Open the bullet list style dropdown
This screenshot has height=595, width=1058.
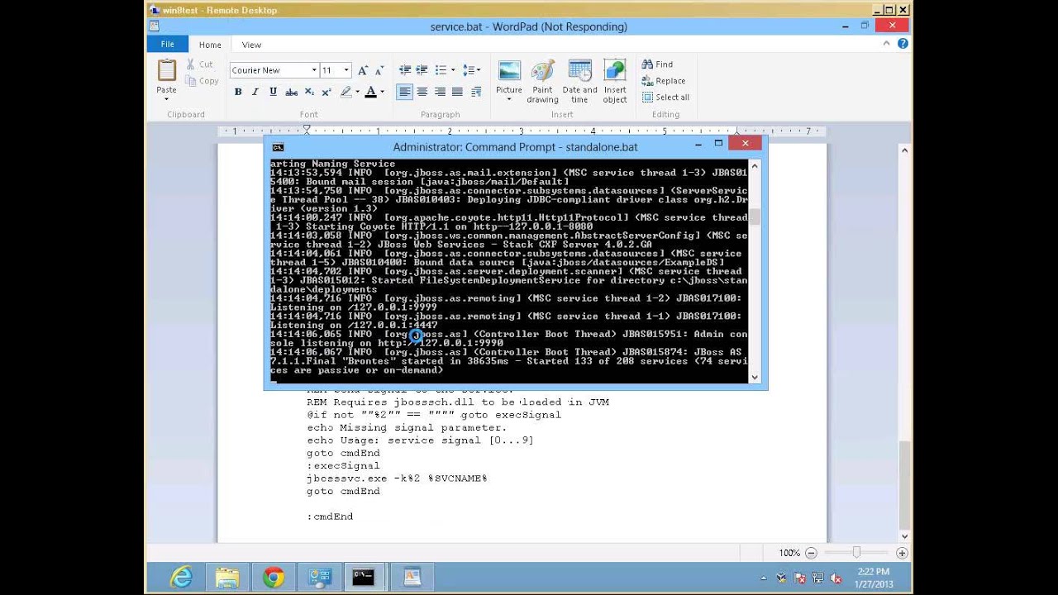click(453, 70)
